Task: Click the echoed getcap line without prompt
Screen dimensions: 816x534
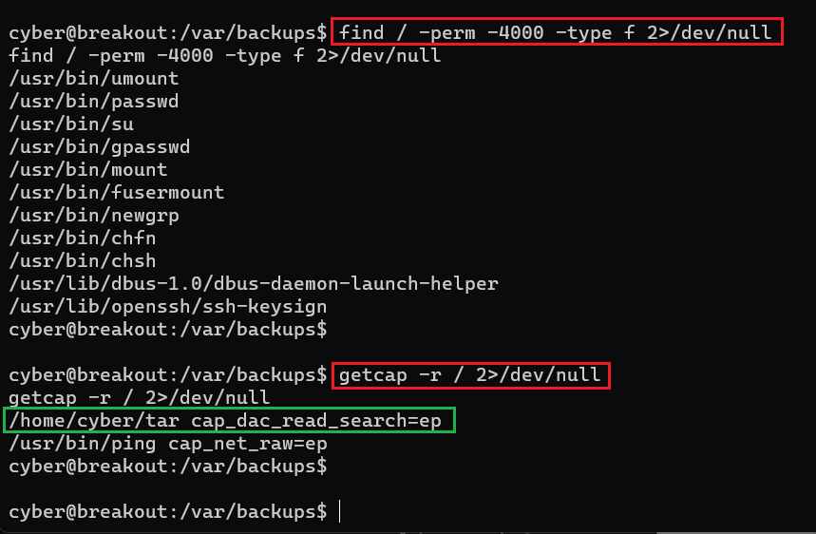Action: [x=139, y=397]
